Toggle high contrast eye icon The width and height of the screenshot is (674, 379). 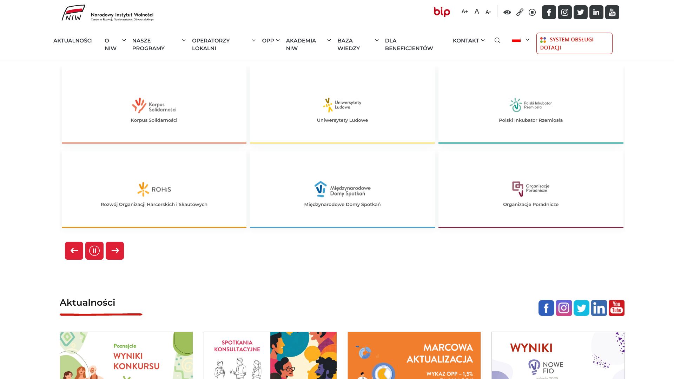point(507,12)
